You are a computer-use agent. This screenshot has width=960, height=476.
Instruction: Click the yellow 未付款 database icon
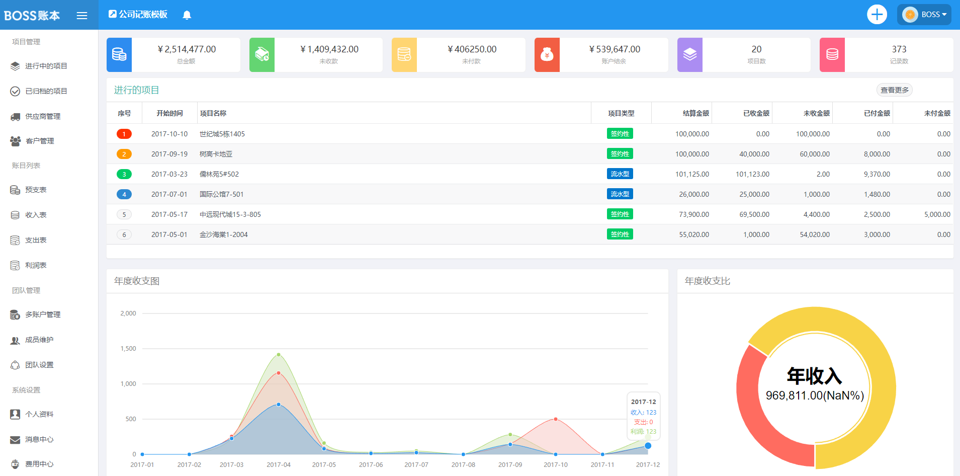(x=404, y=55)
